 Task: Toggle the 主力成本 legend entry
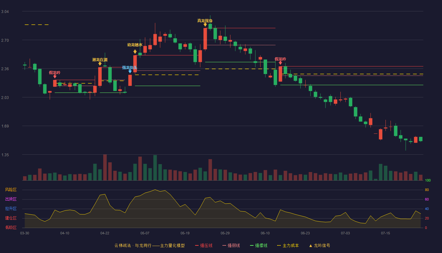[x=288, y=245]
